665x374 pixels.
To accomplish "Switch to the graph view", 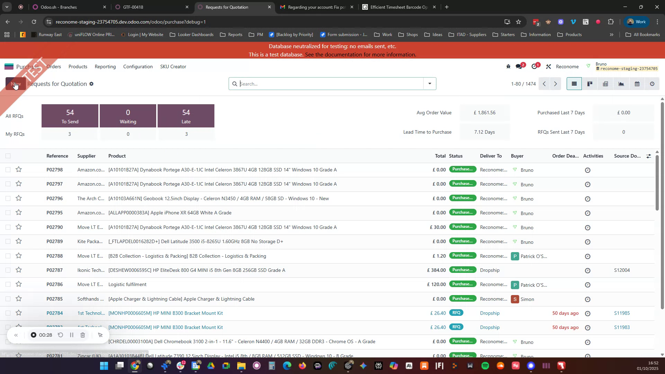I will point(621,83).
